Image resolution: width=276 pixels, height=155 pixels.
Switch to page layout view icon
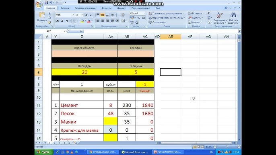[199, 147]
